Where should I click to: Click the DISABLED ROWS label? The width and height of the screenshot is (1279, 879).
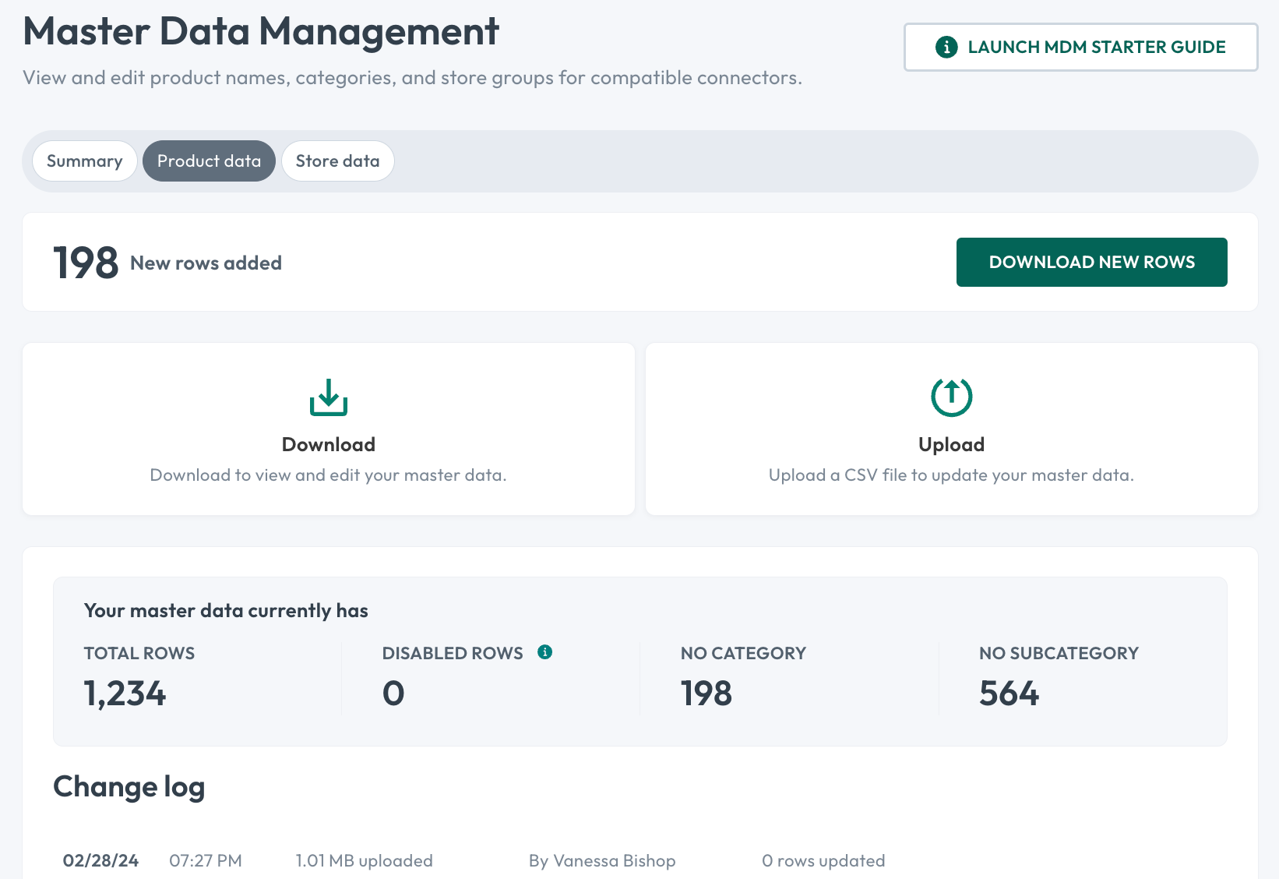(x=453, y=653)
